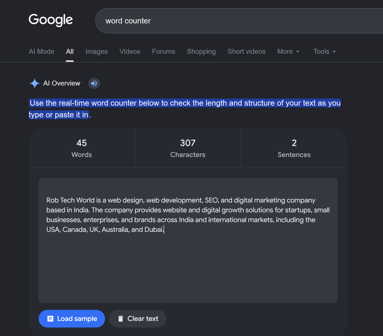Viewport: 383px width, 336px height.
Task: Click the text 'Rob Tech World' in the text area
Action: pos(70,200)
